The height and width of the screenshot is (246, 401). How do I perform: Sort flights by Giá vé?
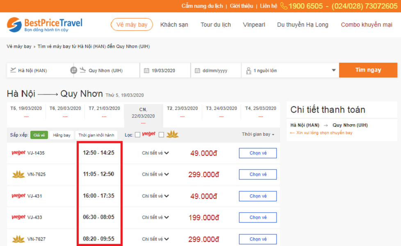(39, 135)
